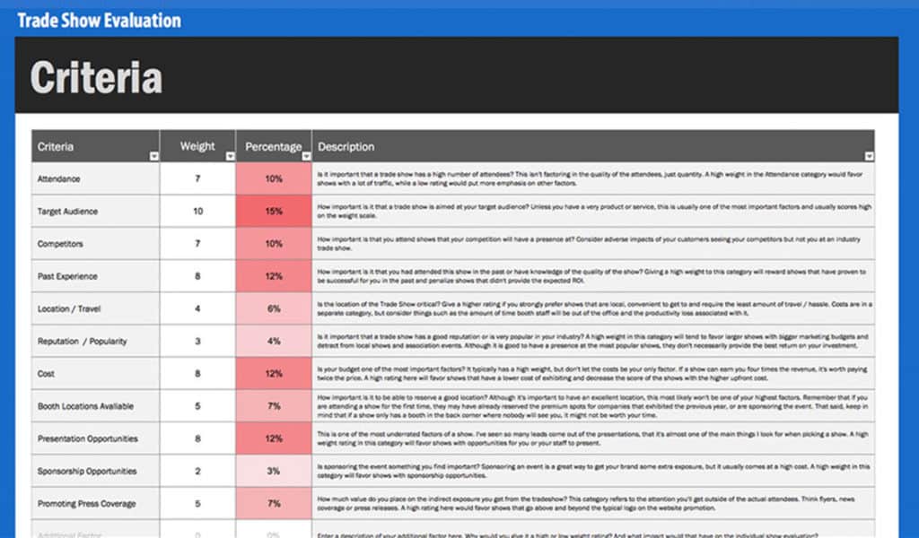919x538 pixels.
Task: Open the Criteria column filter dropdown
Action: [x=153, y=153]
